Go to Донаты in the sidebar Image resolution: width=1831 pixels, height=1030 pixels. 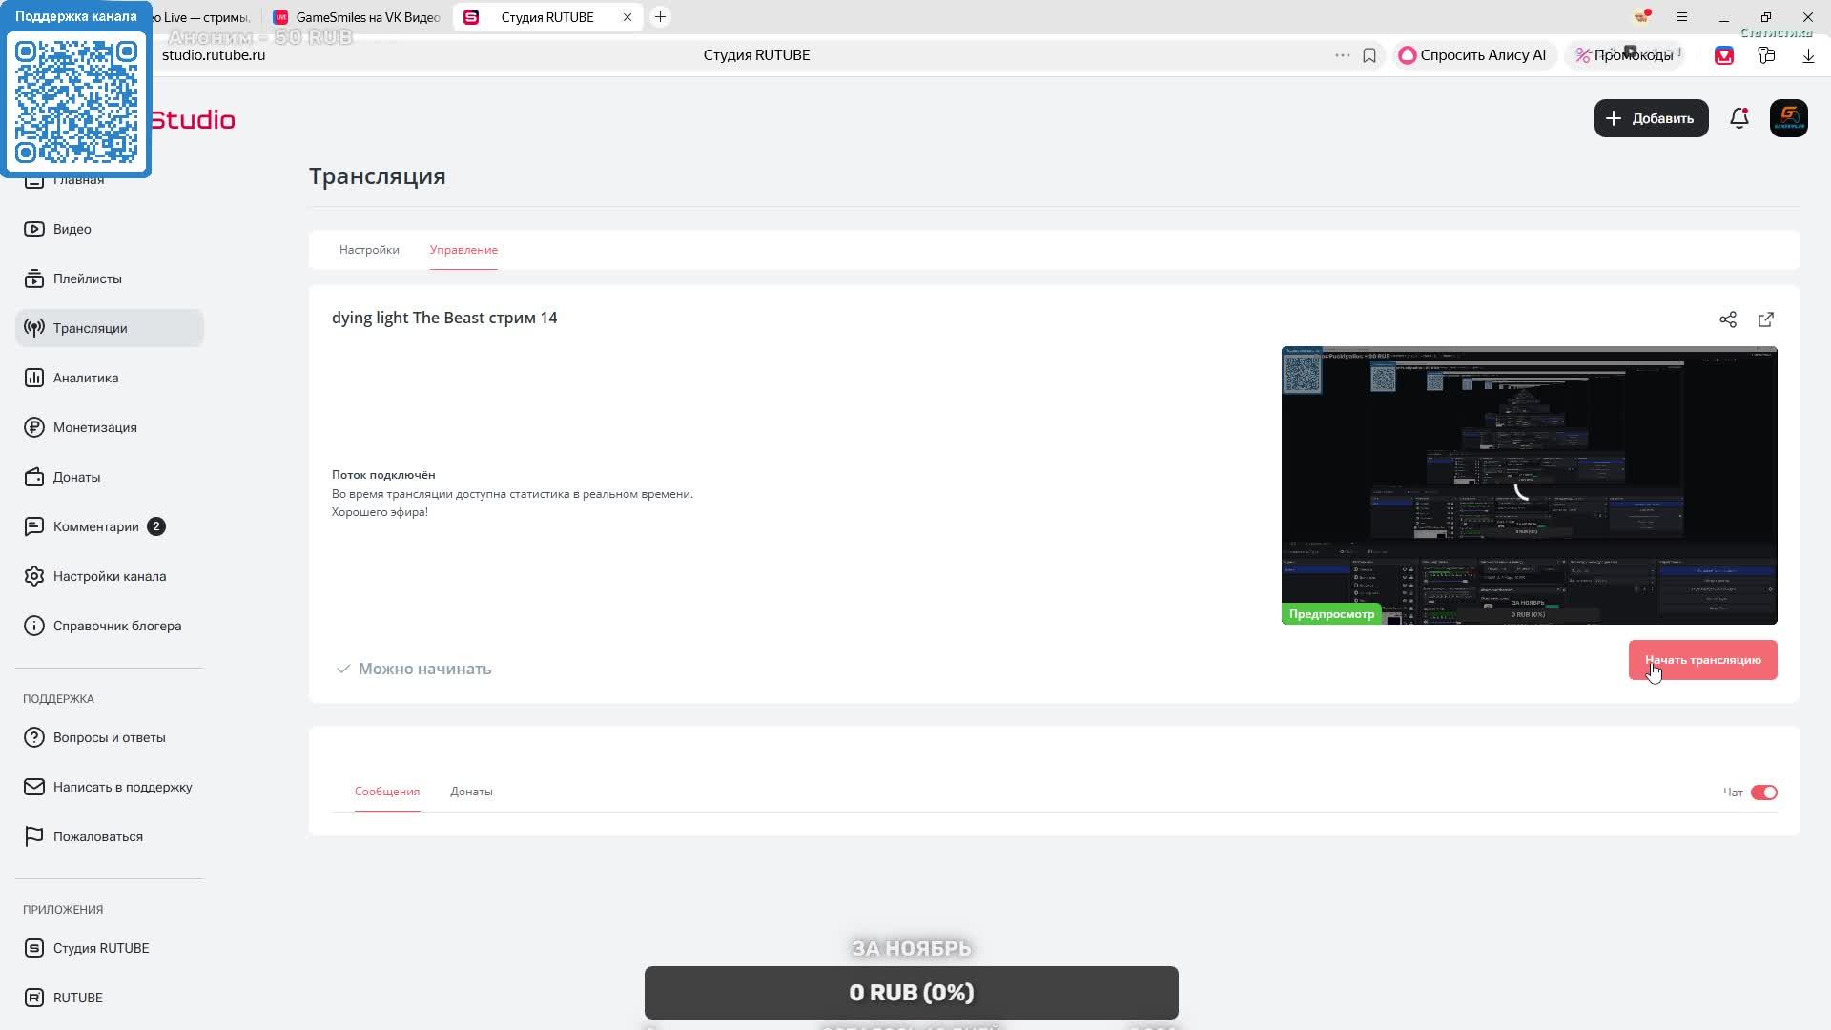coord(76,477)
